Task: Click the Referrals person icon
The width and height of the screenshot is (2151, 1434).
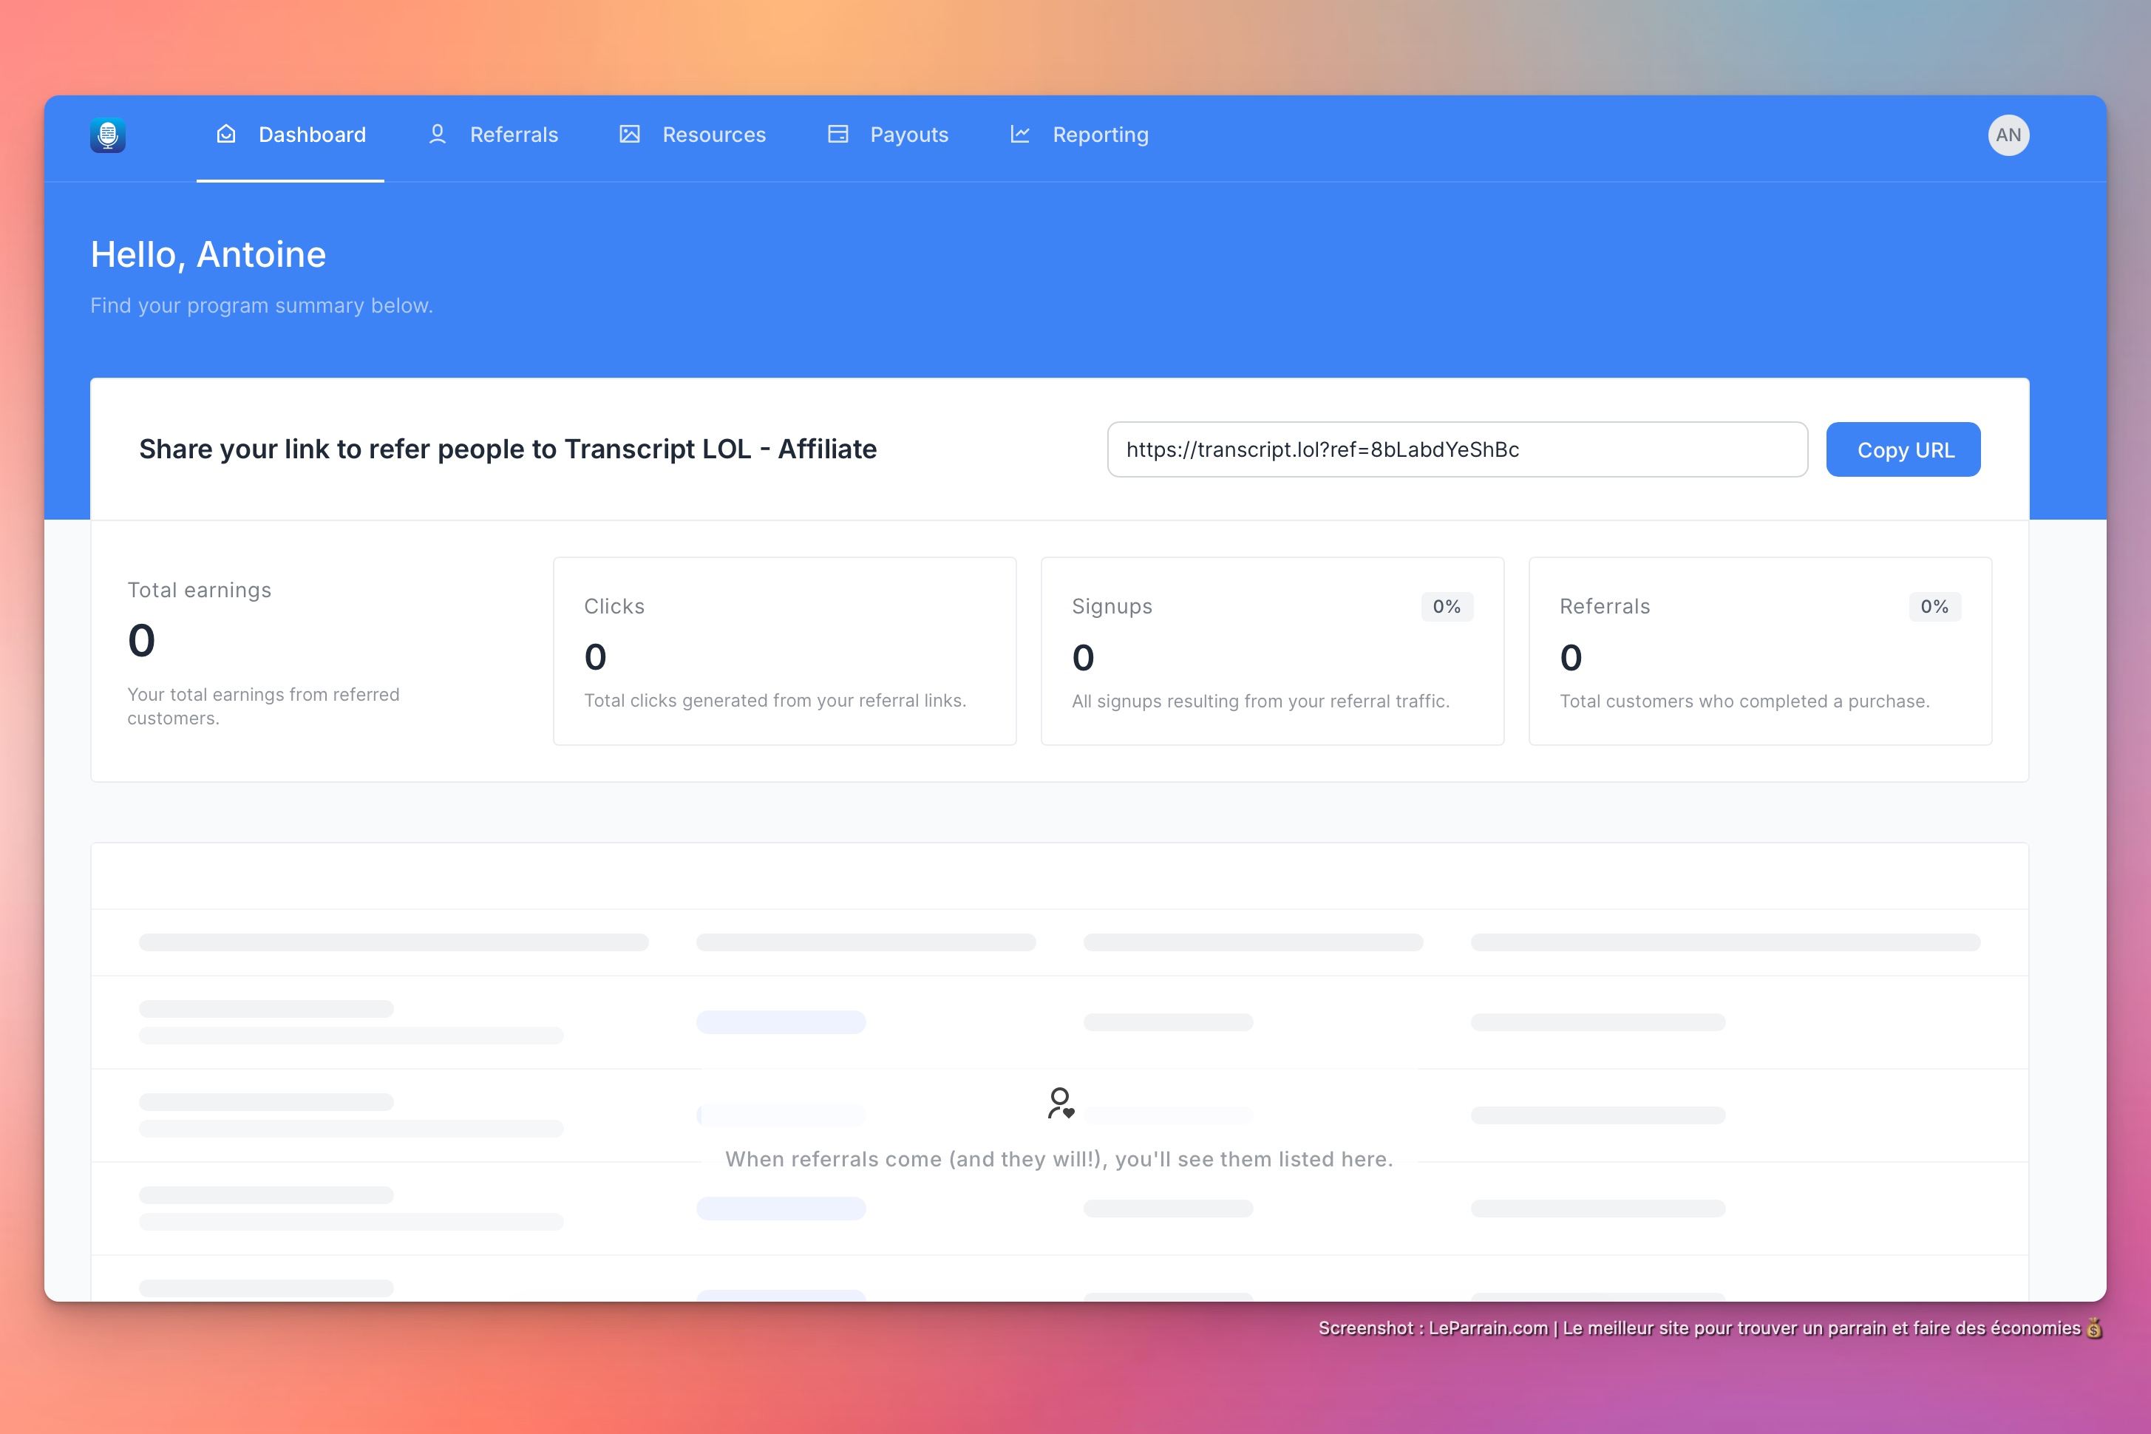Action: pyautogui.click(x=437, y=135)
